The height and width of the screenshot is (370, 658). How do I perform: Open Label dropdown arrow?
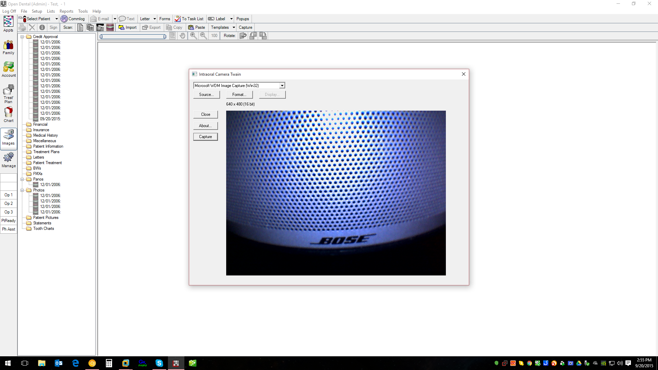coord(231,19)
